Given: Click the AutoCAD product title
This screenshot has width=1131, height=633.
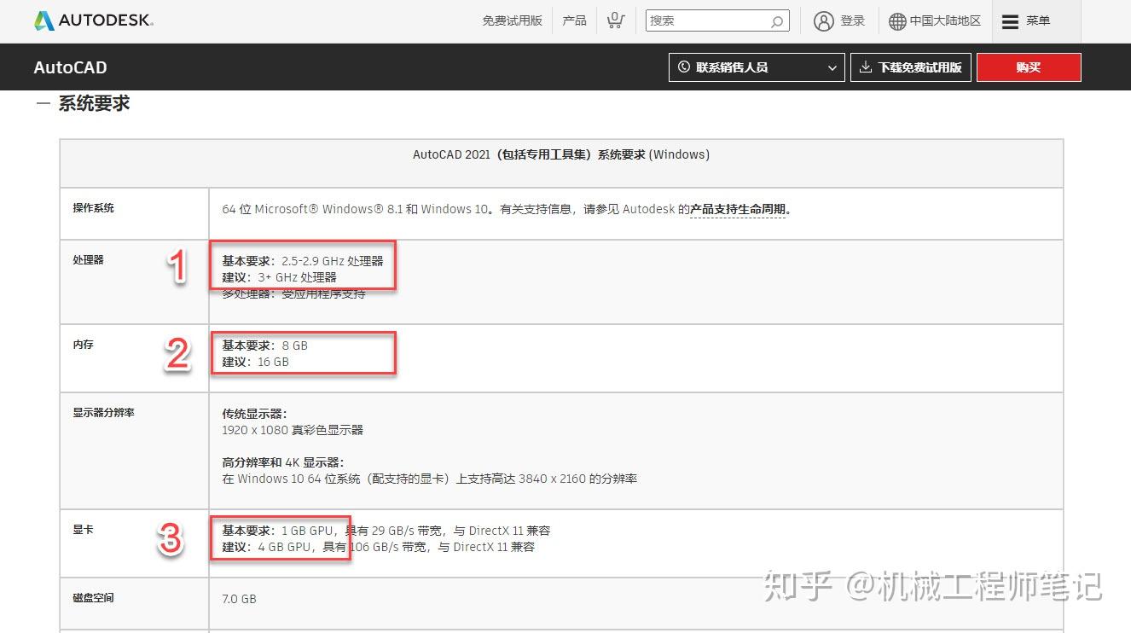Looking at the screenshot, I should tap(70, 67).
